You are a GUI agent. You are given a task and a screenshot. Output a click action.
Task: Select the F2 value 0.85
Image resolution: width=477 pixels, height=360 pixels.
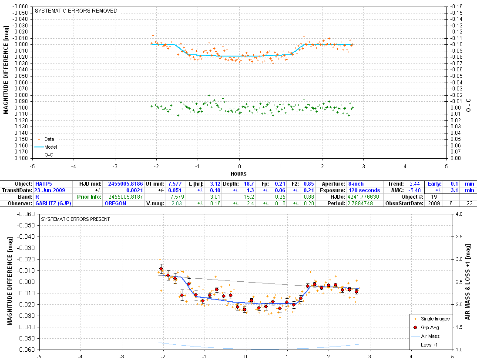click(309, 184)
